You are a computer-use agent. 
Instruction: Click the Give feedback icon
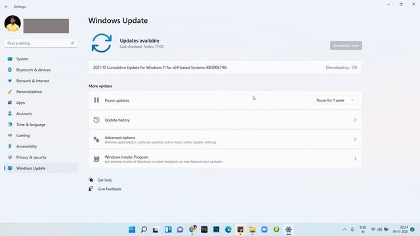91,189
